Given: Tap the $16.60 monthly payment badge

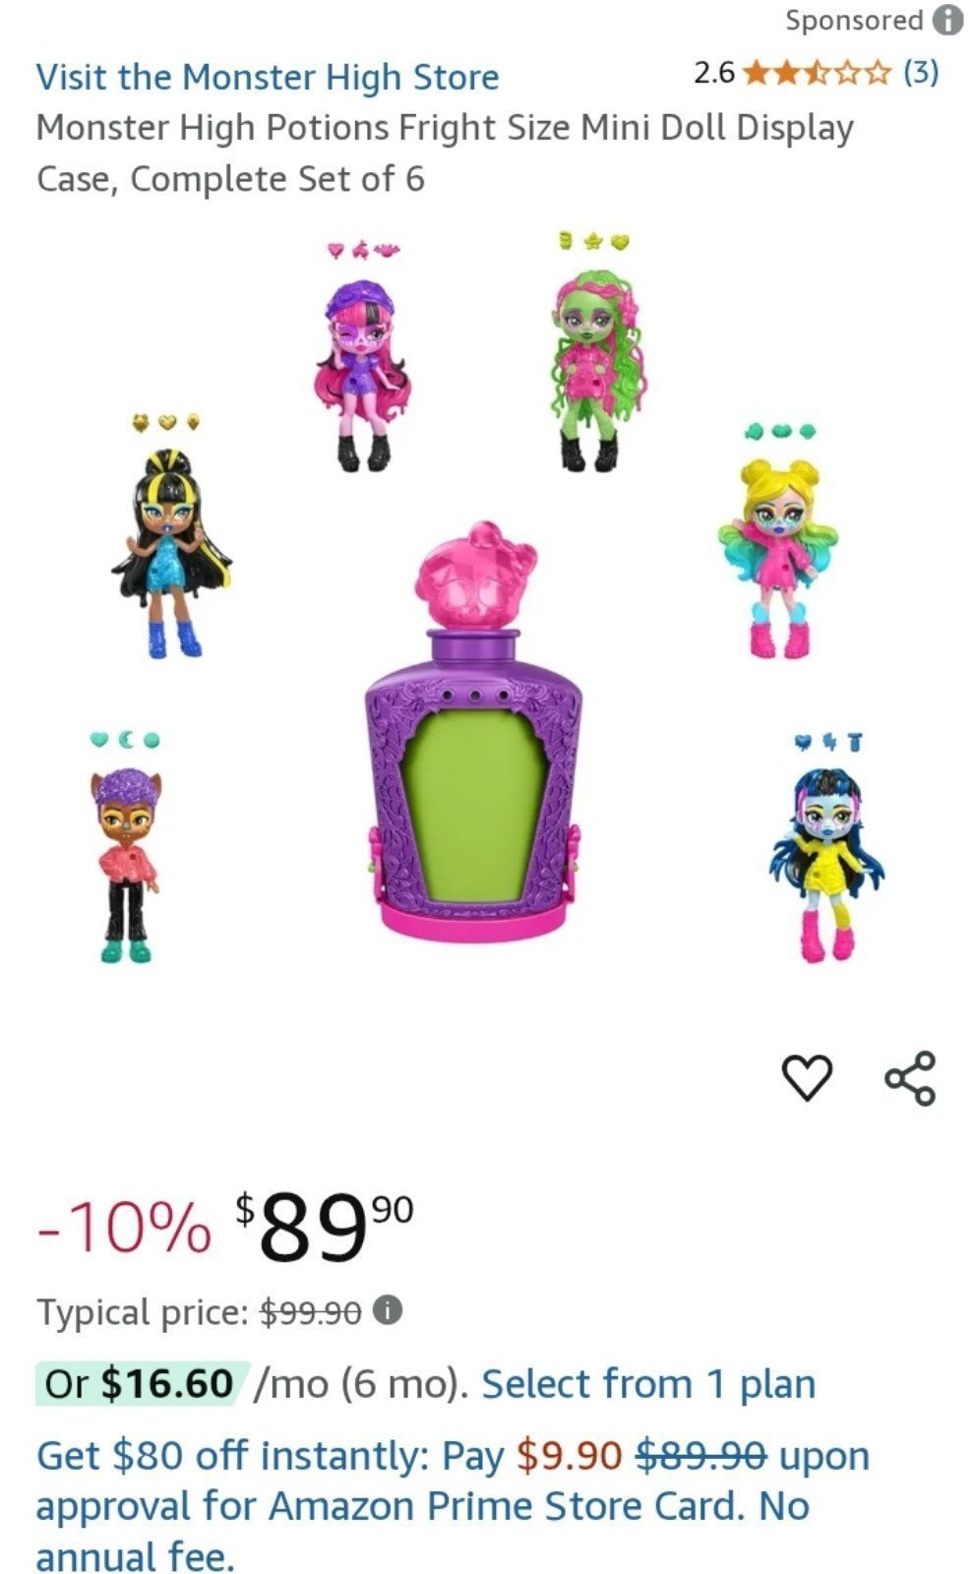Looking at the screenshot, I should click(x=140, y=1383).
